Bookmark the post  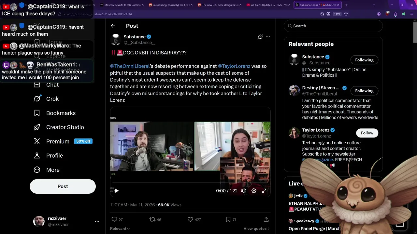tap(228, 220)
